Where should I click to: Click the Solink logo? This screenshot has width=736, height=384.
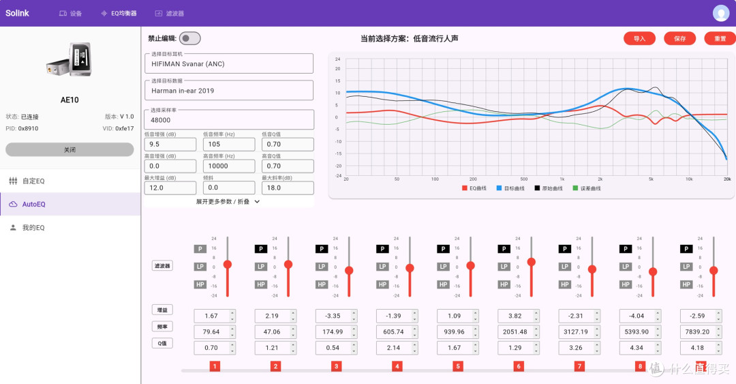coord(17,13)
